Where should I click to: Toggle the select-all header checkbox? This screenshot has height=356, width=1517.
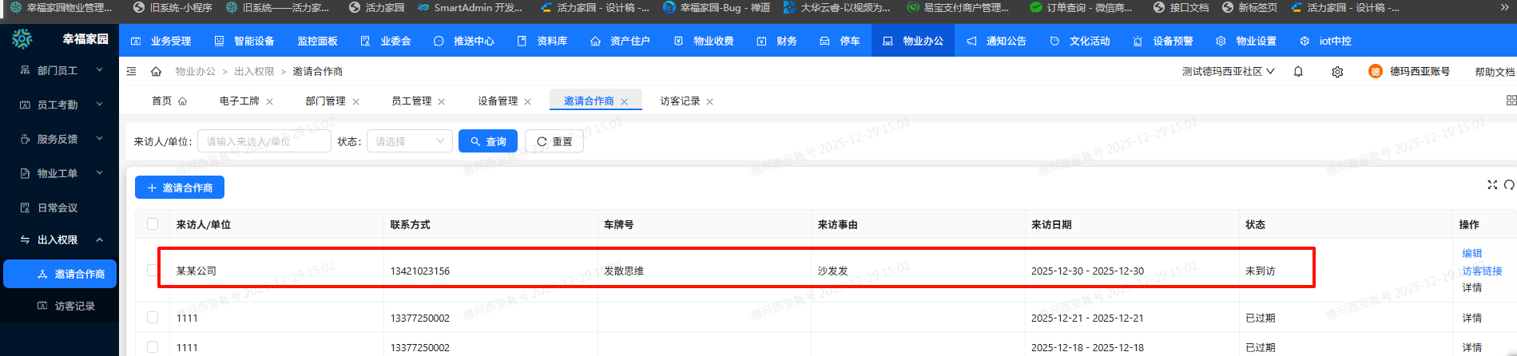click(x=153, y=224)
